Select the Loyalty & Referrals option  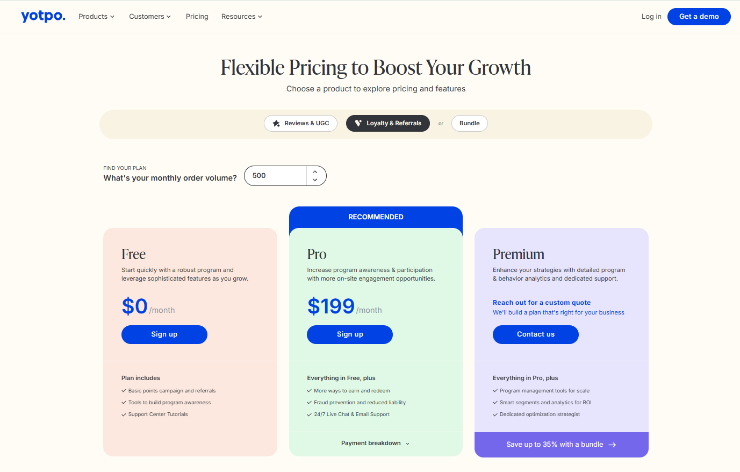click(x=388, y=123)
